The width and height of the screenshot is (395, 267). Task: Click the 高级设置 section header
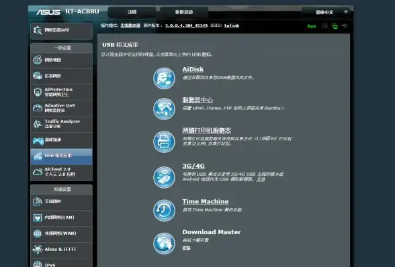point(62,189)
